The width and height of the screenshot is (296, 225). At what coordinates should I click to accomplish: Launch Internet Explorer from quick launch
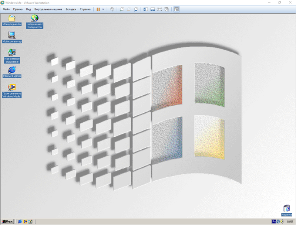coord(20,222)
